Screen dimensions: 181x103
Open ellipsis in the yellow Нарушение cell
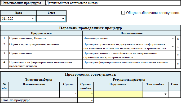pos(140,94)
